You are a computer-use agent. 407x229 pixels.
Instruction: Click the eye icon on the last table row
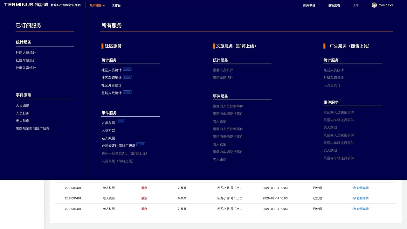[354, 209]
